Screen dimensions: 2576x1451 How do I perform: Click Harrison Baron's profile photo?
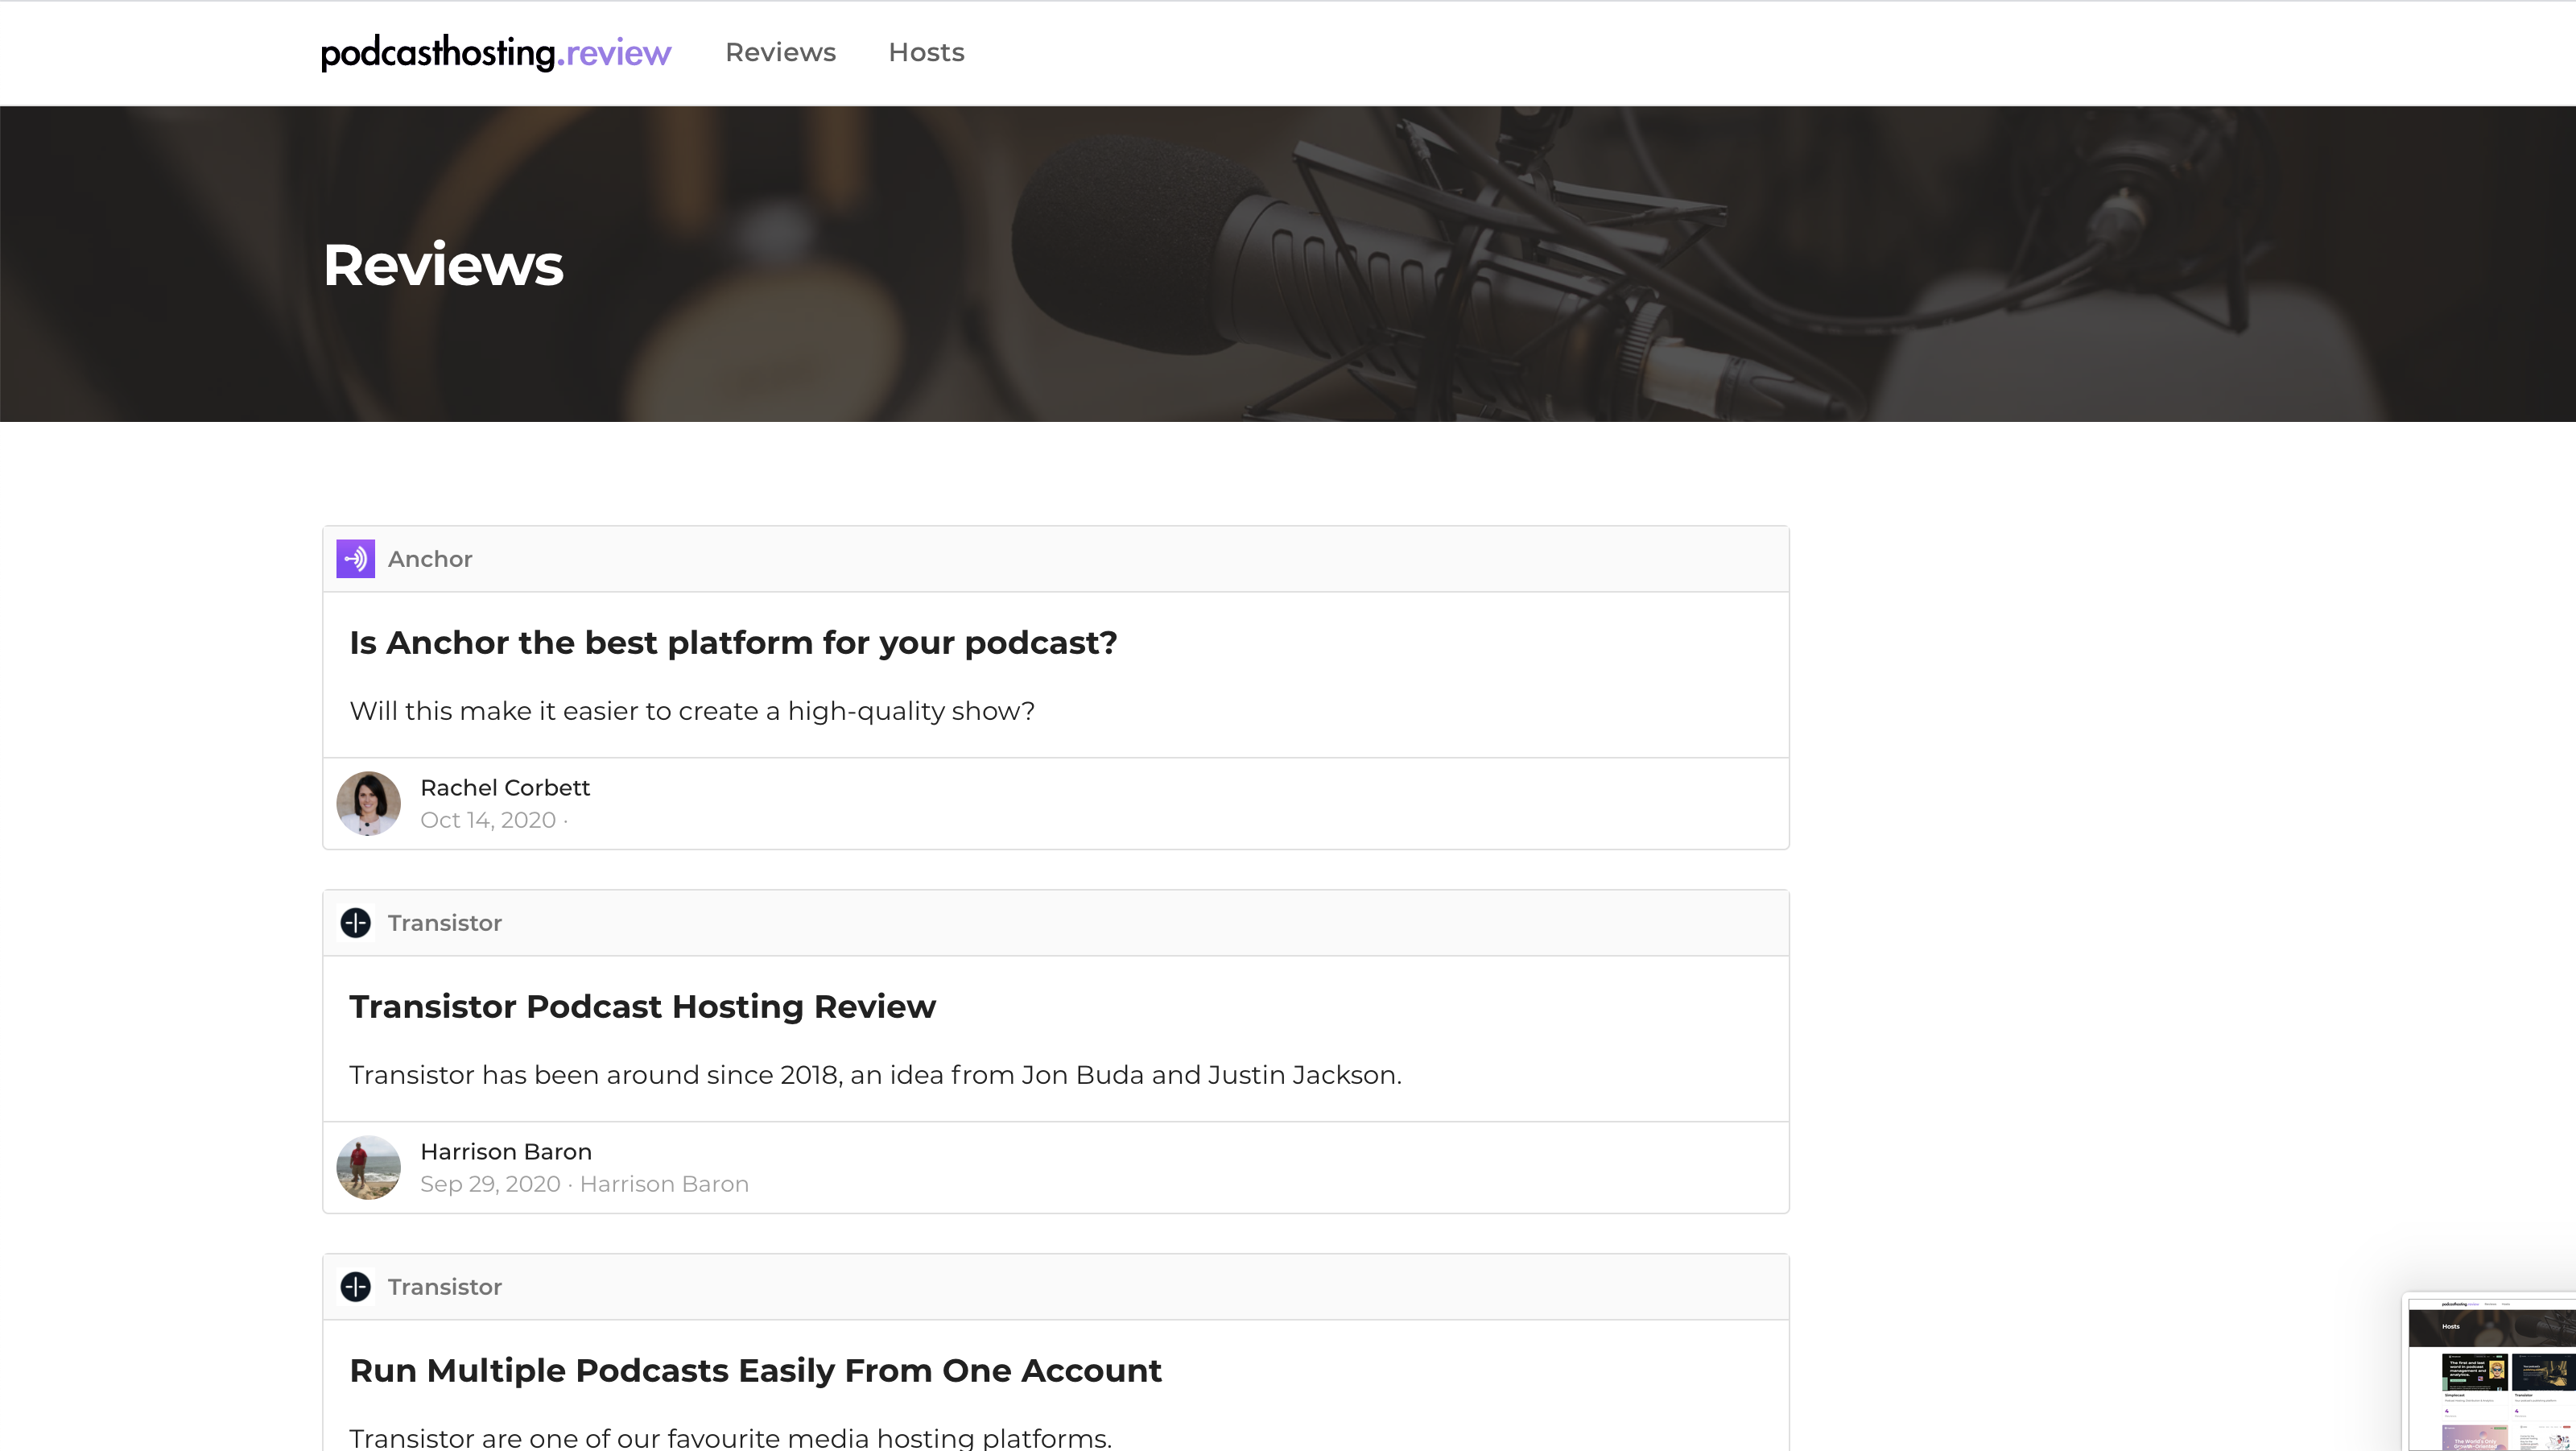368,1167
